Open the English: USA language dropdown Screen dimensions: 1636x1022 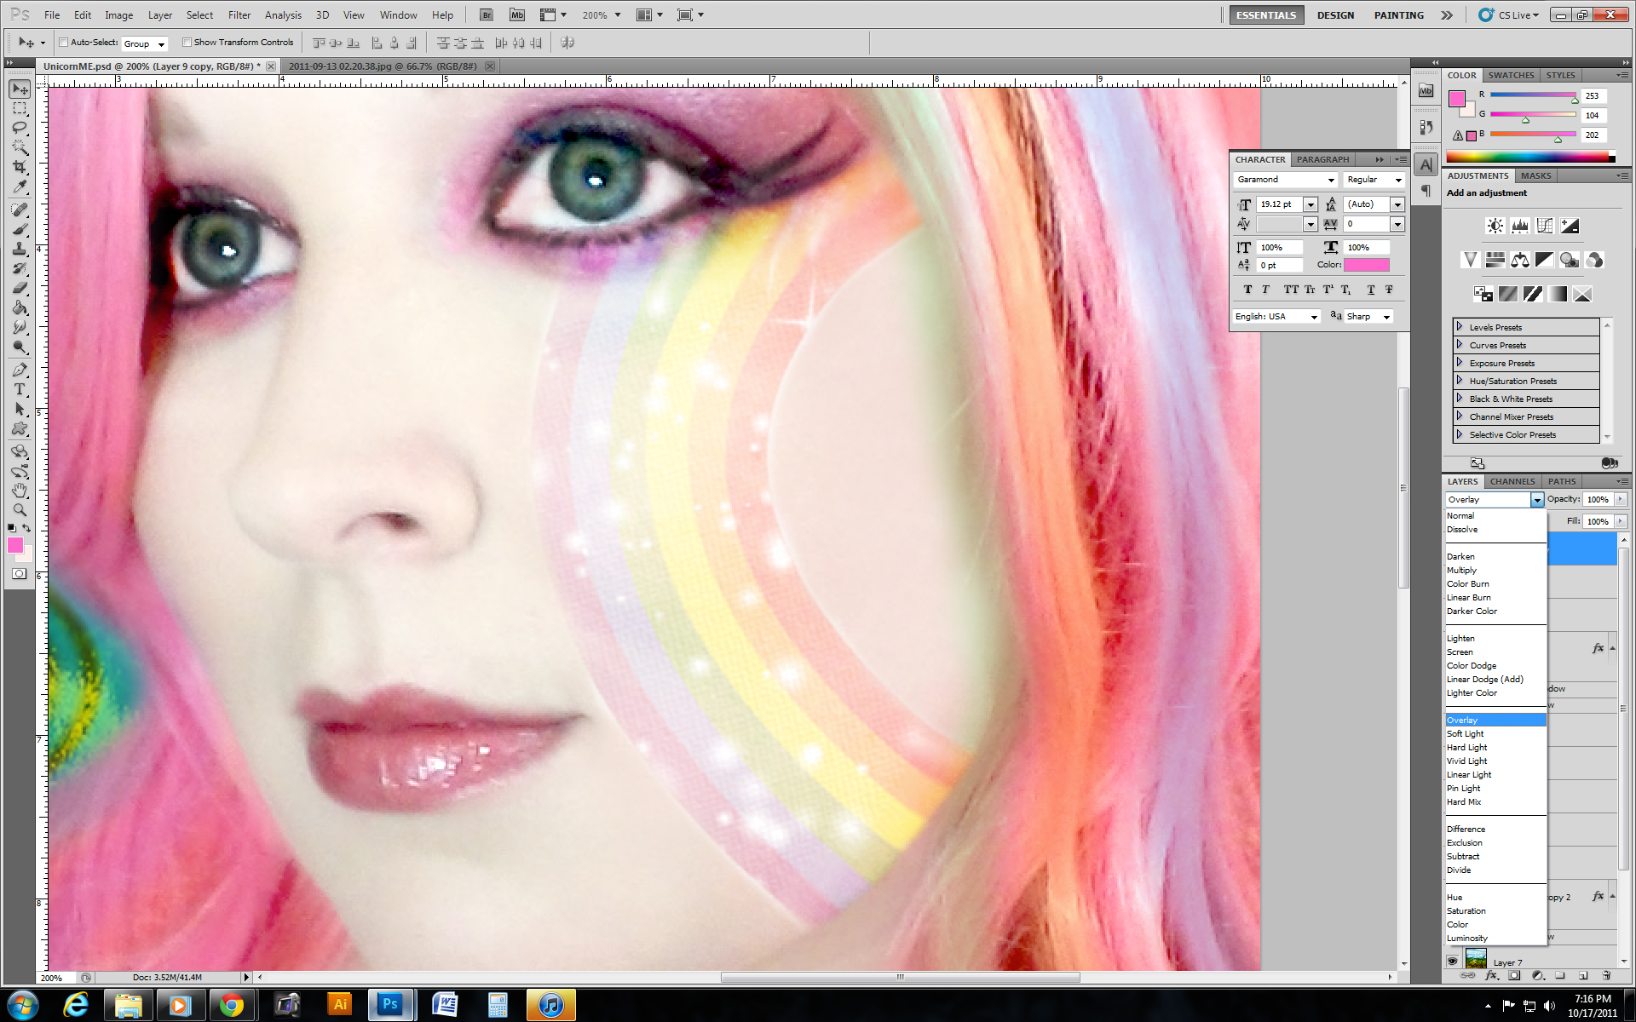(x=1276, y=317)
